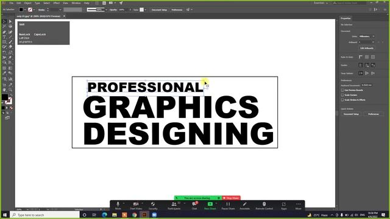Select the Hand tool
390x219 pixels.
[x=4, y=89]
